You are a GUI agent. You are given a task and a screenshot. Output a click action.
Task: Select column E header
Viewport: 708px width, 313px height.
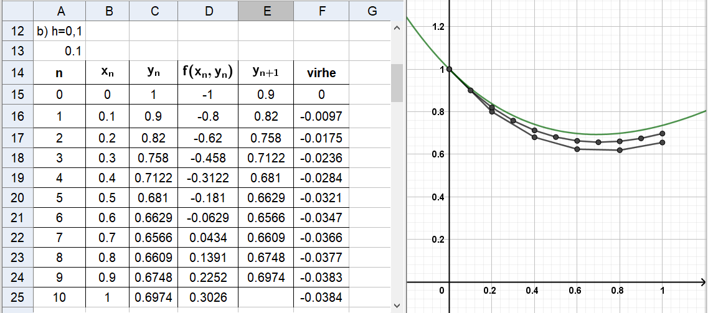point(266,11)
